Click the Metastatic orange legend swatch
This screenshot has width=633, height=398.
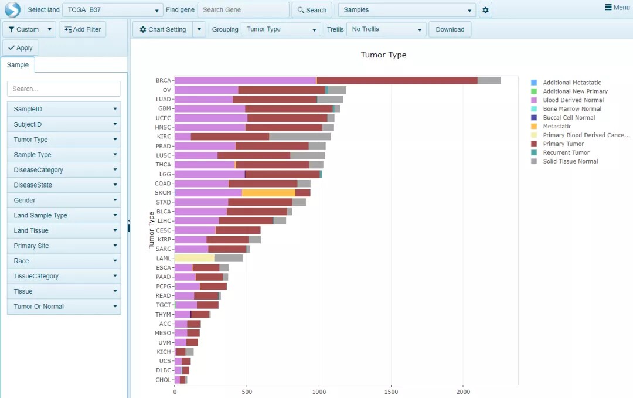coord(534,127)
